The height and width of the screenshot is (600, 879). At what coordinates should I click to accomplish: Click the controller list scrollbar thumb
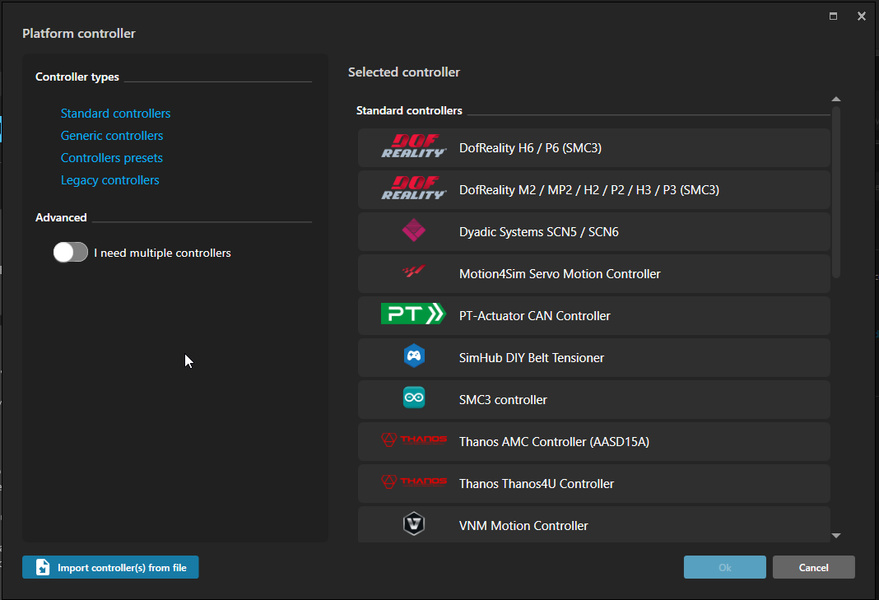pos(836,191)
